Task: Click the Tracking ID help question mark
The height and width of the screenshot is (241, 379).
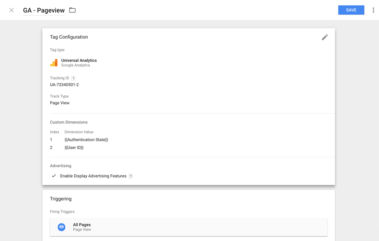Action: (x=73, y=78)
